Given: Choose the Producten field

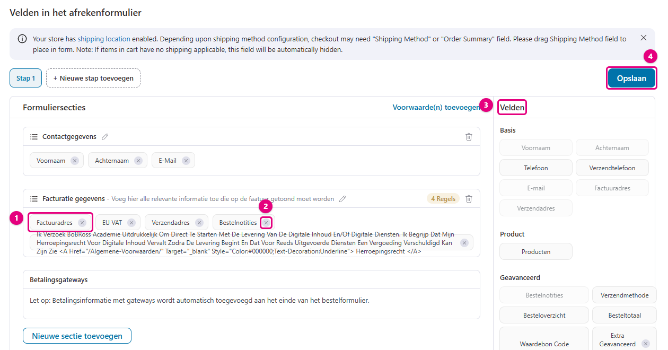Looking at the screenshot, I should (x=536, y=251).
